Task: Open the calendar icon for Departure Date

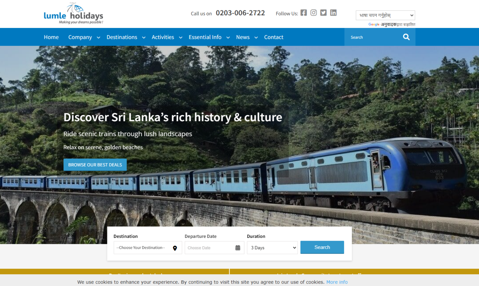Action: tap(238, 248)
